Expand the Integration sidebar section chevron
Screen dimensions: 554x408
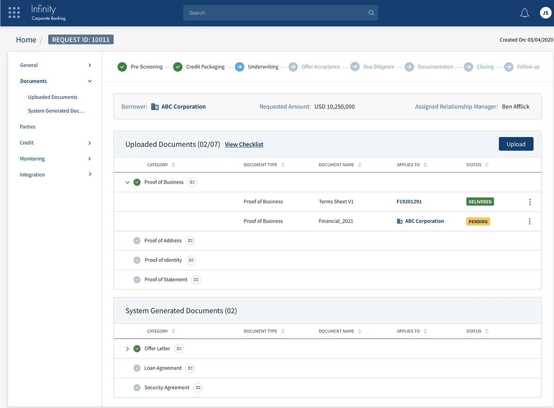pos(90,174)
